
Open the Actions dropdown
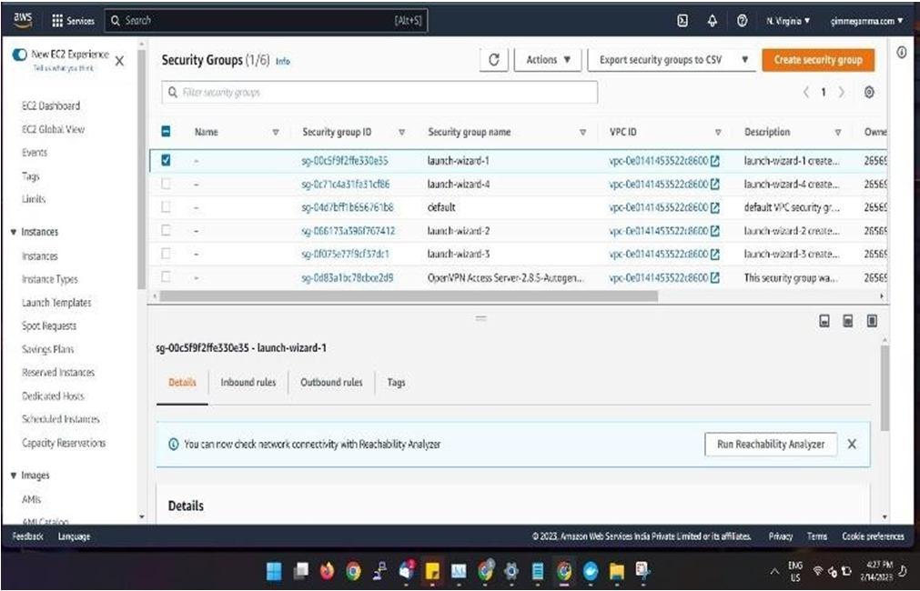(x=548, y=60)
